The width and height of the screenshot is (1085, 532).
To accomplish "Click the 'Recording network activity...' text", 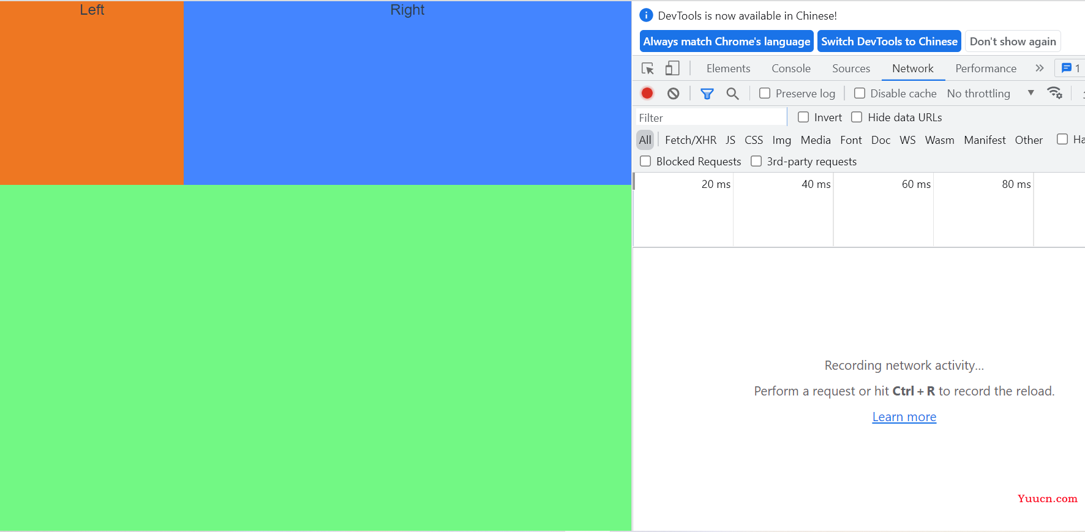I will (x=904, y=365).
